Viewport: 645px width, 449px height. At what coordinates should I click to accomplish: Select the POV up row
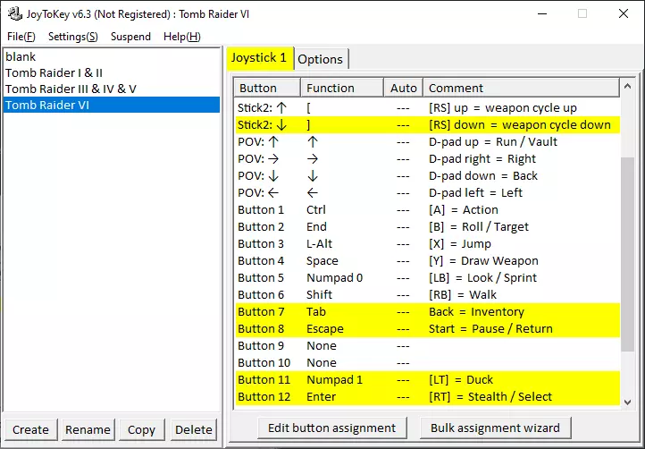pos(427,141)
